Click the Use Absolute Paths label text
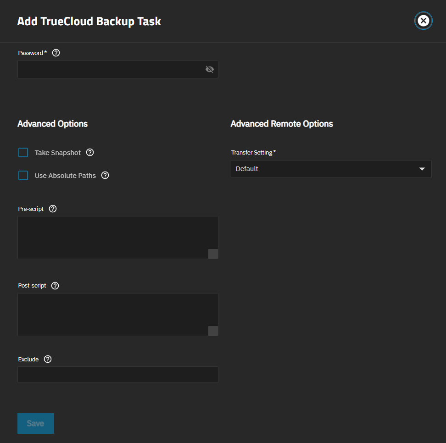 click(x=65, y=176)
